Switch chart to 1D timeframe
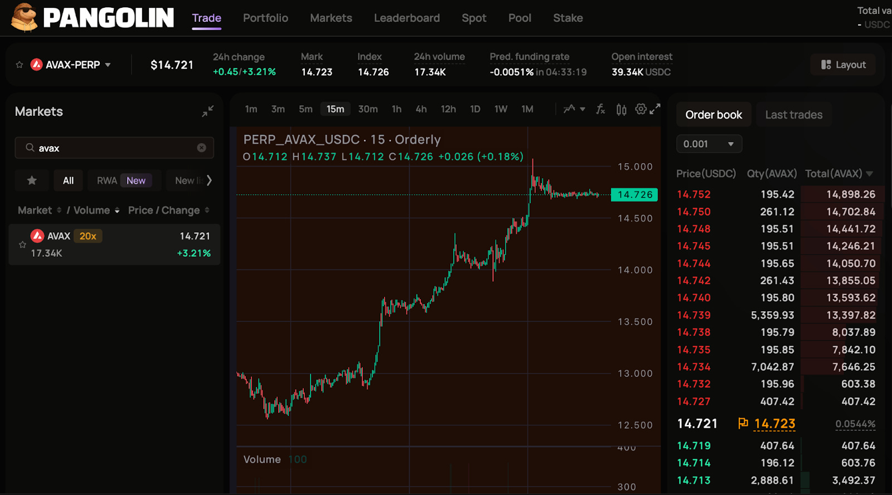The width and height of the screenshot is (892, 495). tap(475, 109)
